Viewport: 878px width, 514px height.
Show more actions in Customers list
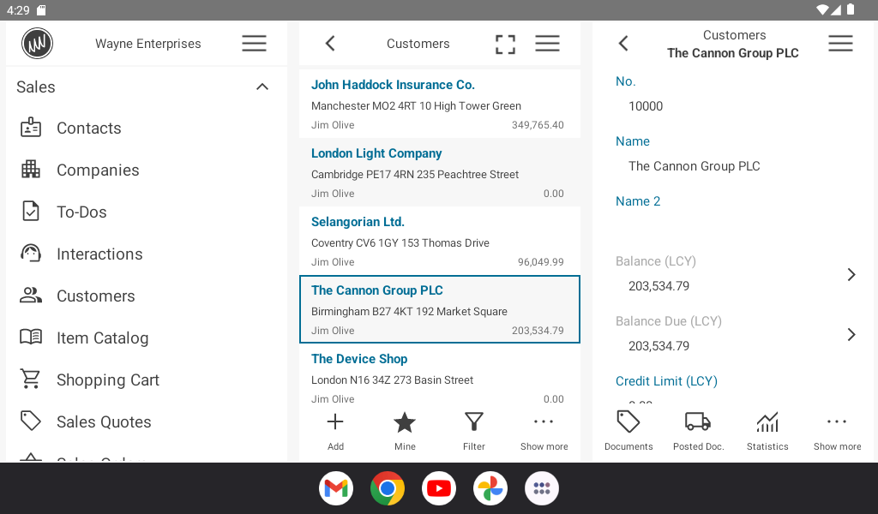pos(544,431)
